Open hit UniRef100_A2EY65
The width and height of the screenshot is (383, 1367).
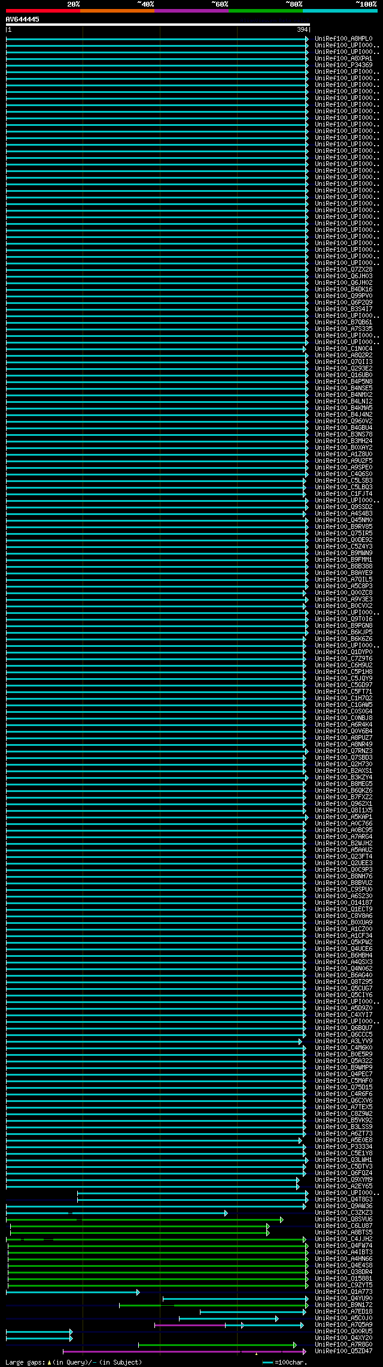click(x=344, y=1187)
